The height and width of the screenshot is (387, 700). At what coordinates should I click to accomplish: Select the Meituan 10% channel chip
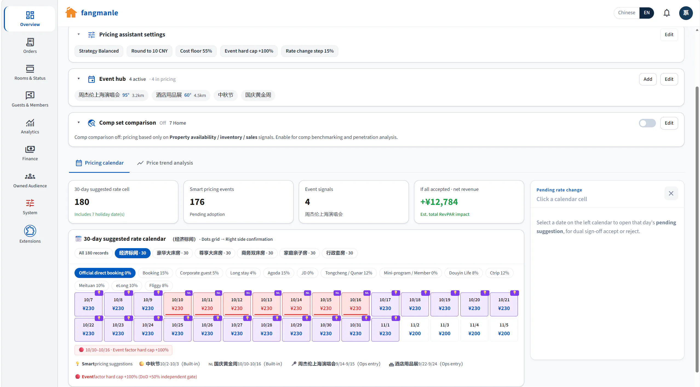(x=91, y=285)
